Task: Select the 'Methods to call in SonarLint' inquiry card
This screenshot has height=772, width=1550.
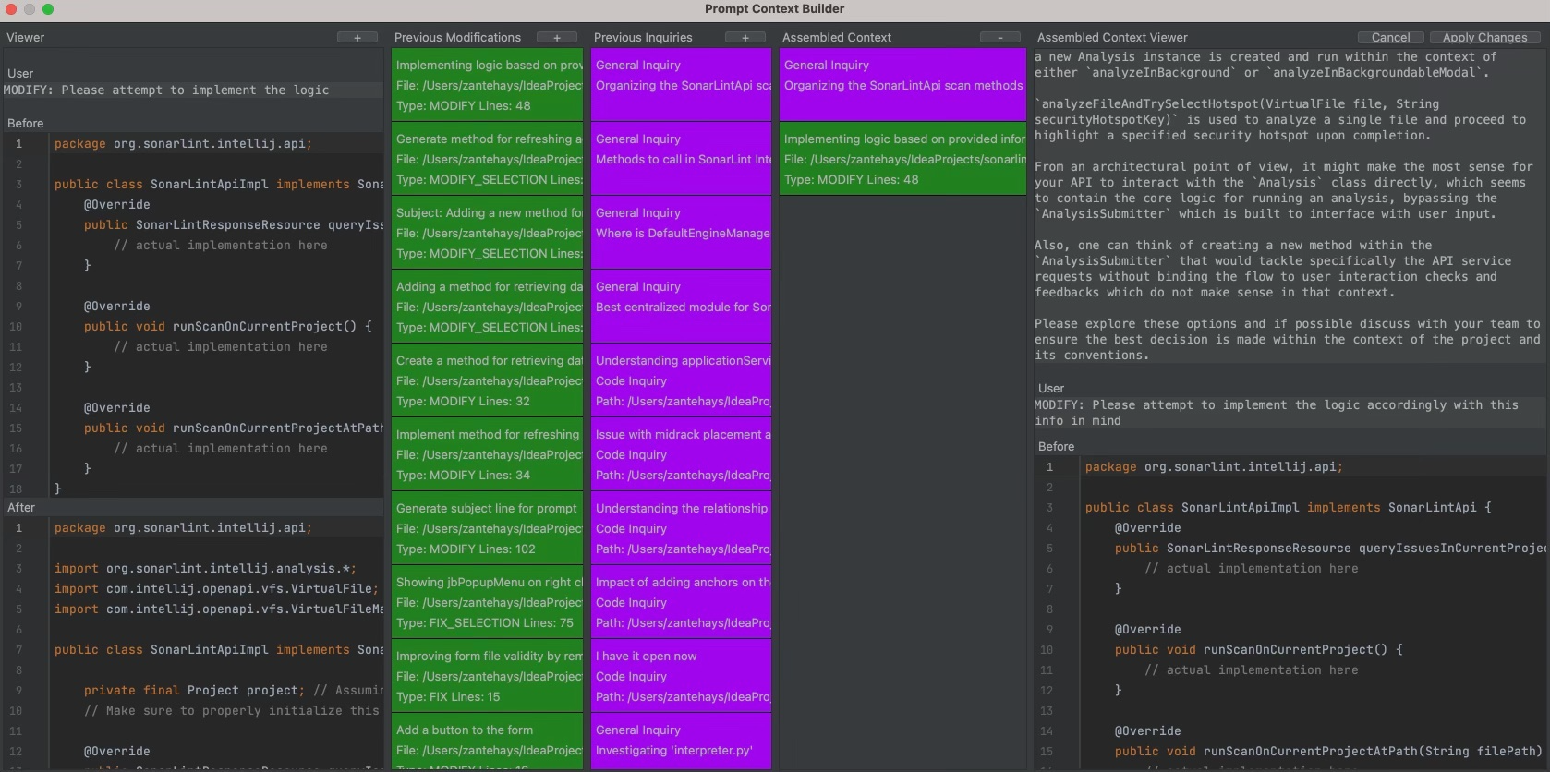Action: [x=682, y=159]
